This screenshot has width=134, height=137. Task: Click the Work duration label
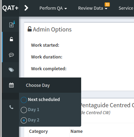(47, 57)
